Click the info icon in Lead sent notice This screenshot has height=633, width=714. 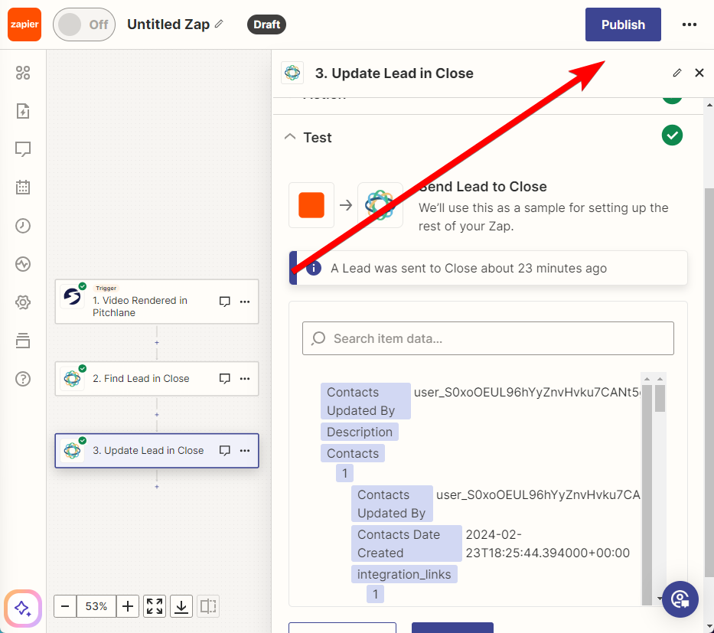click(x=314, y=268)
